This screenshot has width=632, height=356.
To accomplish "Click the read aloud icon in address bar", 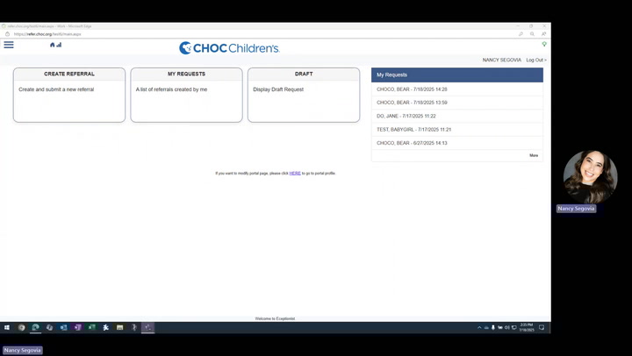I will (543, 34).
